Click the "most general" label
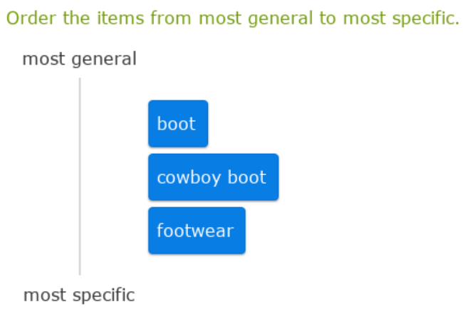Image resolution: width=463 pixels, height=311 pixels. [79, 59]
